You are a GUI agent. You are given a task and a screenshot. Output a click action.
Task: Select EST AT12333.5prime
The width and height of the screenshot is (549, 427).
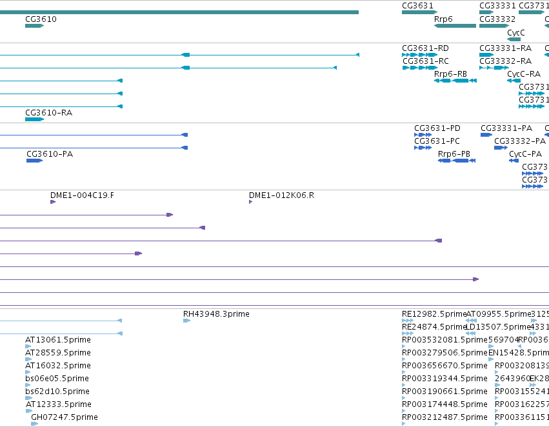(59, 404)
